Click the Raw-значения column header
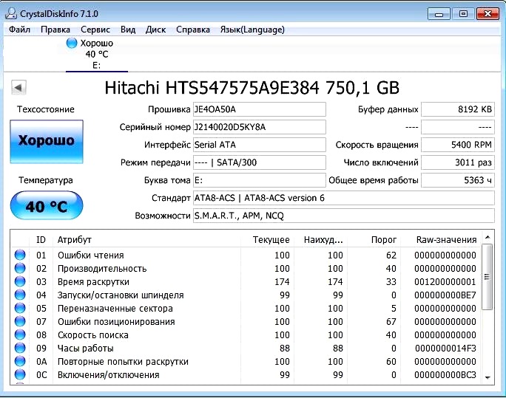This screenshot has width=506, height=398. tap(441, 240)
